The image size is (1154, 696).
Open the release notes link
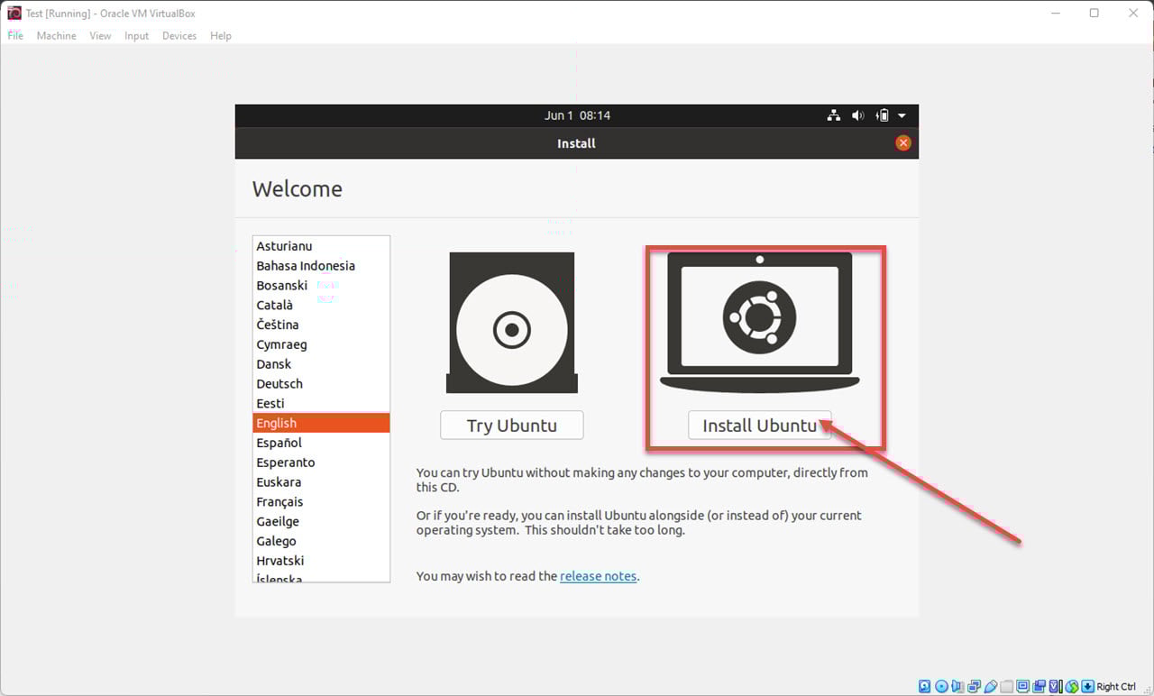point(598,576)
